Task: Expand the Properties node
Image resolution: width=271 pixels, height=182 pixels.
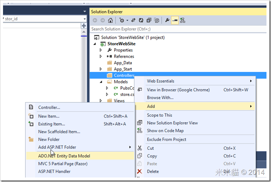Action: click(x=101, y=50)
